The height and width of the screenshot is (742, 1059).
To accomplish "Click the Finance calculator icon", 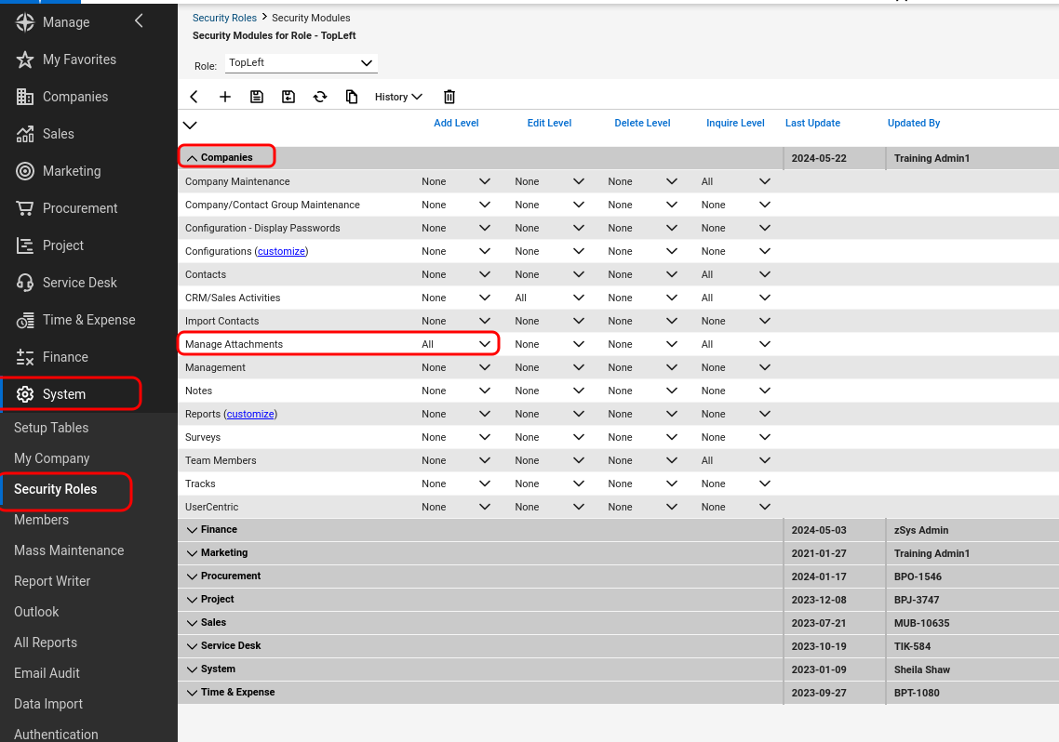I will coord(25,357).
